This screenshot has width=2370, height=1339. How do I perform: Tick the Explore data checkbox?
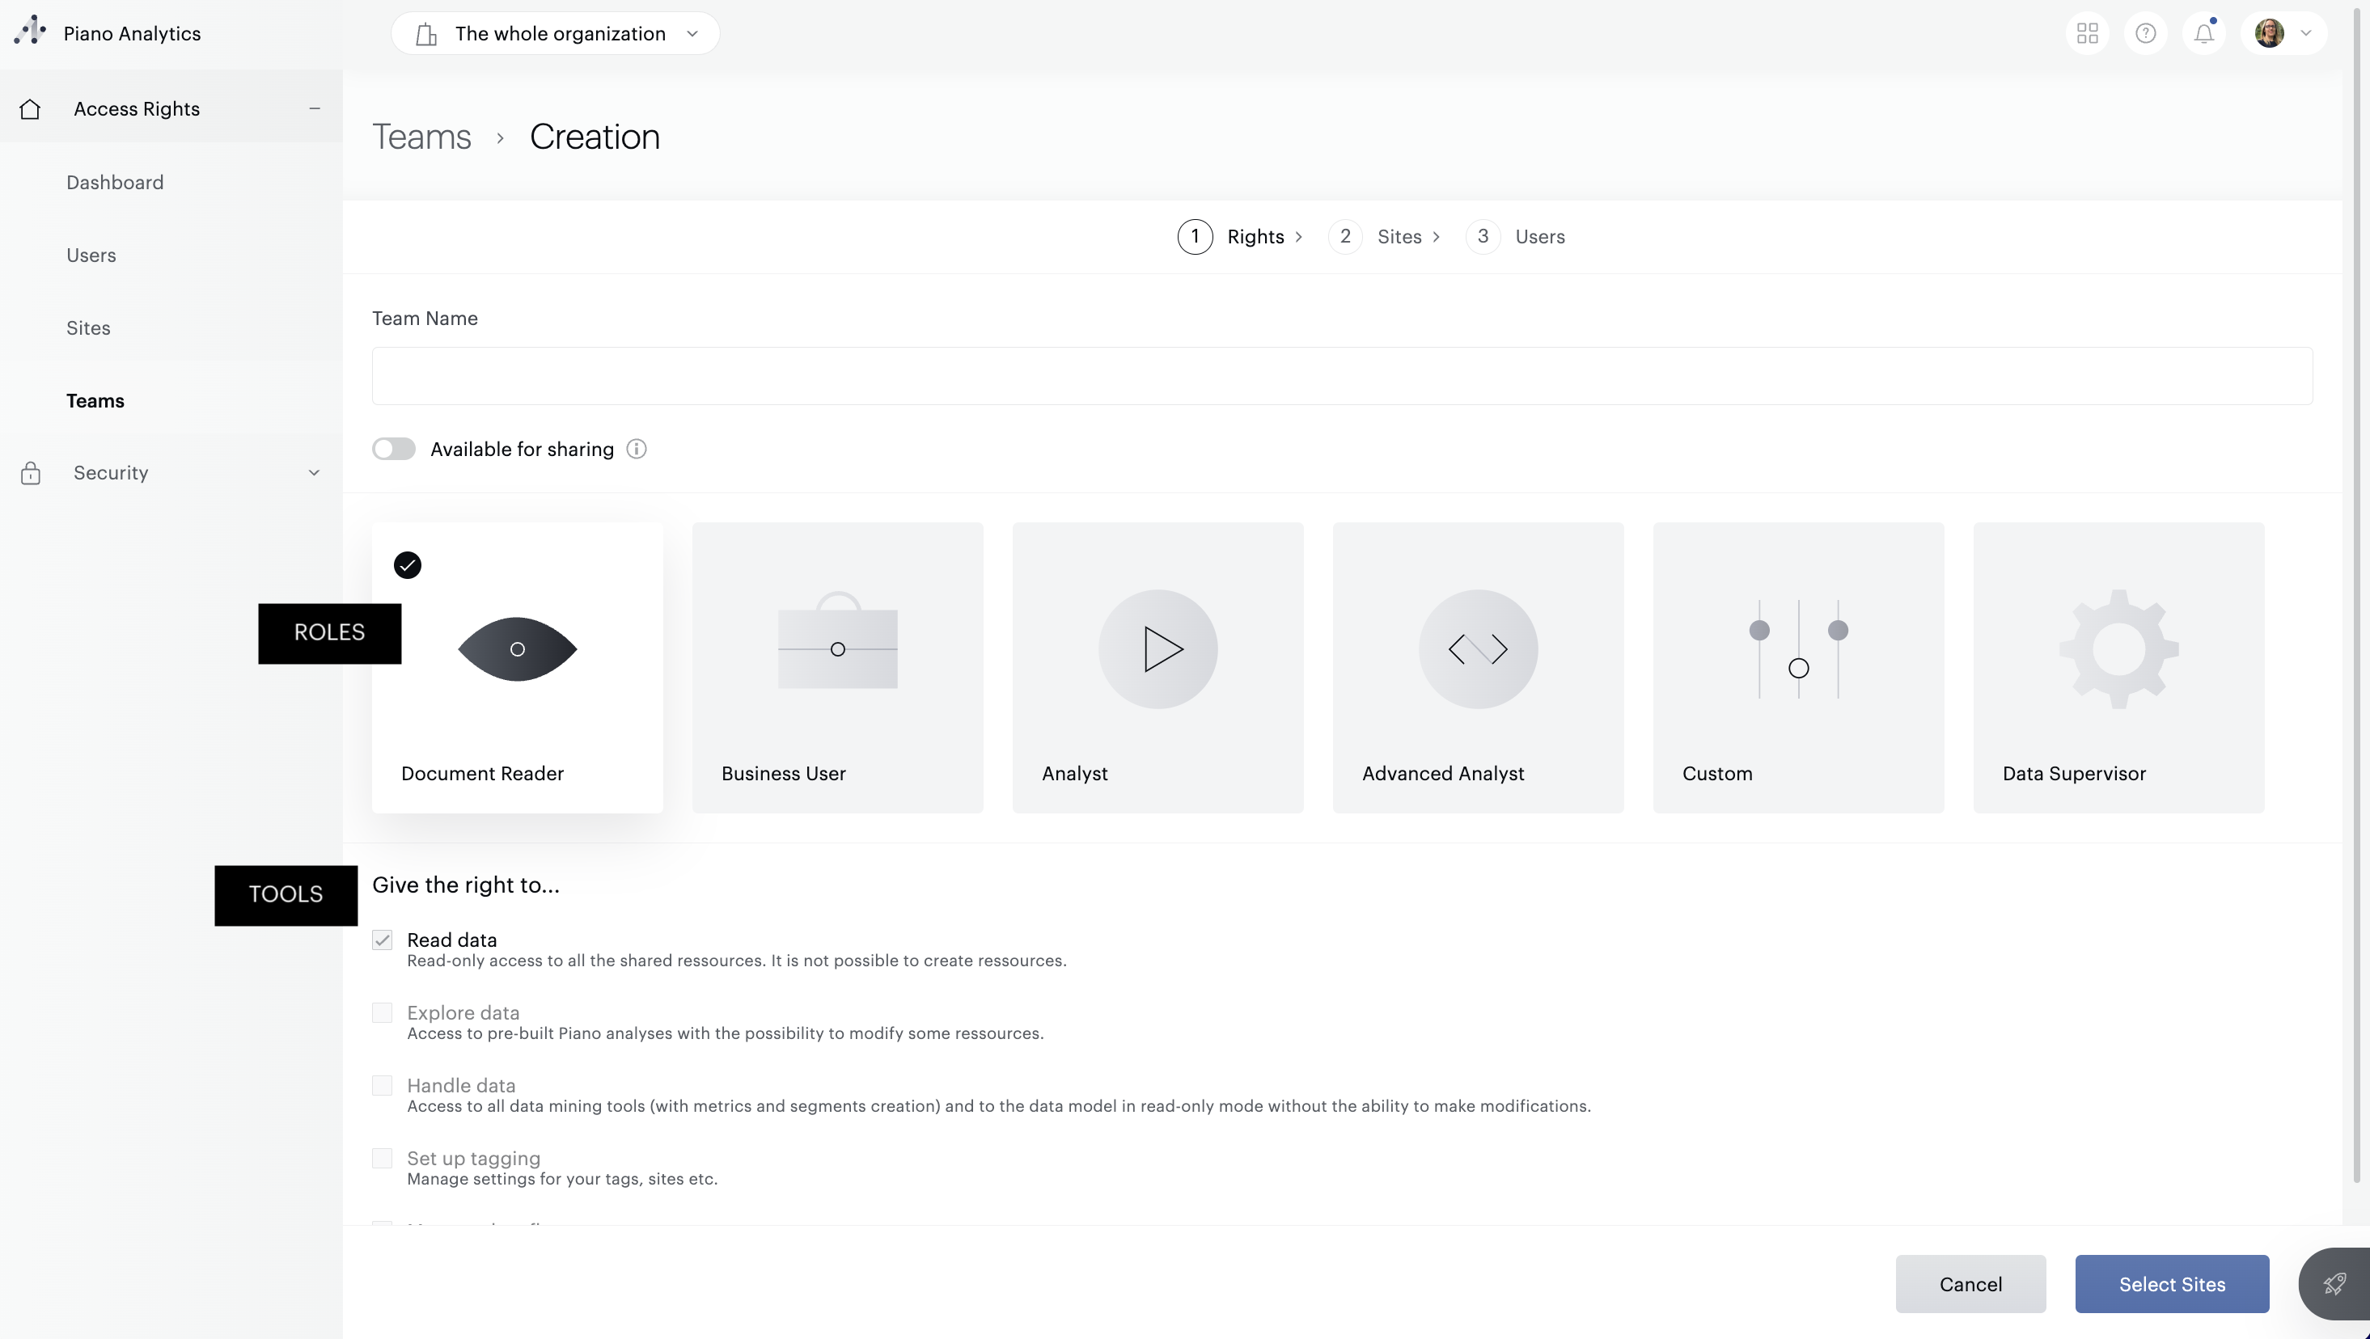tap(382, 1012)
